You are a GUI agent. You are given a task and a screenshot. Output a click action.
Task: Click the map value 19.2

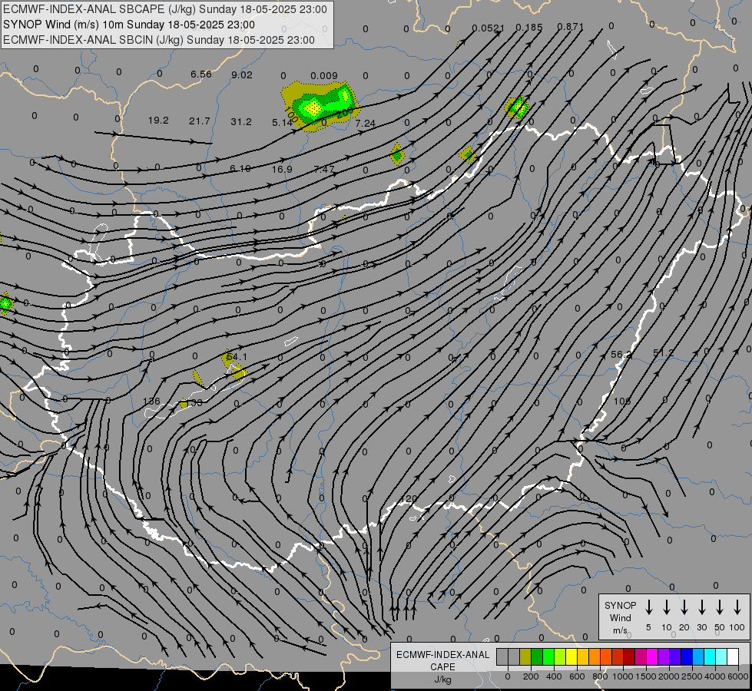pos(158,121)
